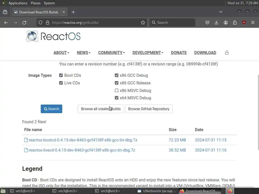Click the browser Search field

(x=172, y=22)
